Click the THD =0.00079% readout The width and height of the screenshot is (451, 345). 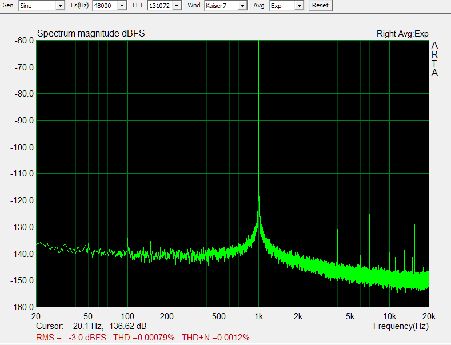coord(144,337)
